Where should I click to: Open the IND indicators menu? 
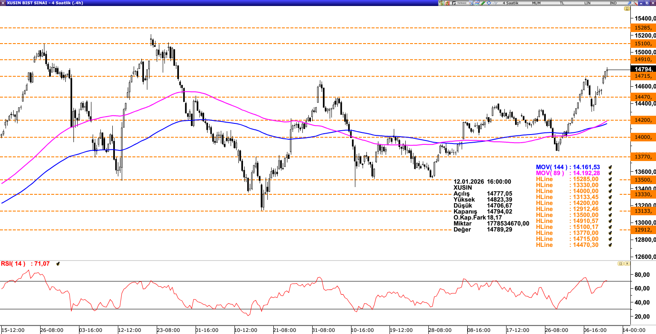pyautogui.click(x=613, y=3)
